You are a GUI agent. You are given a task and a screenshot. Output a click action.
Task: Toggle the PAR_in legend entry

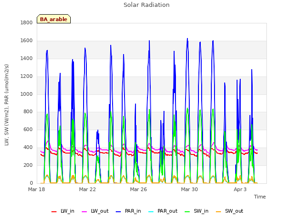tap(128, 211)
